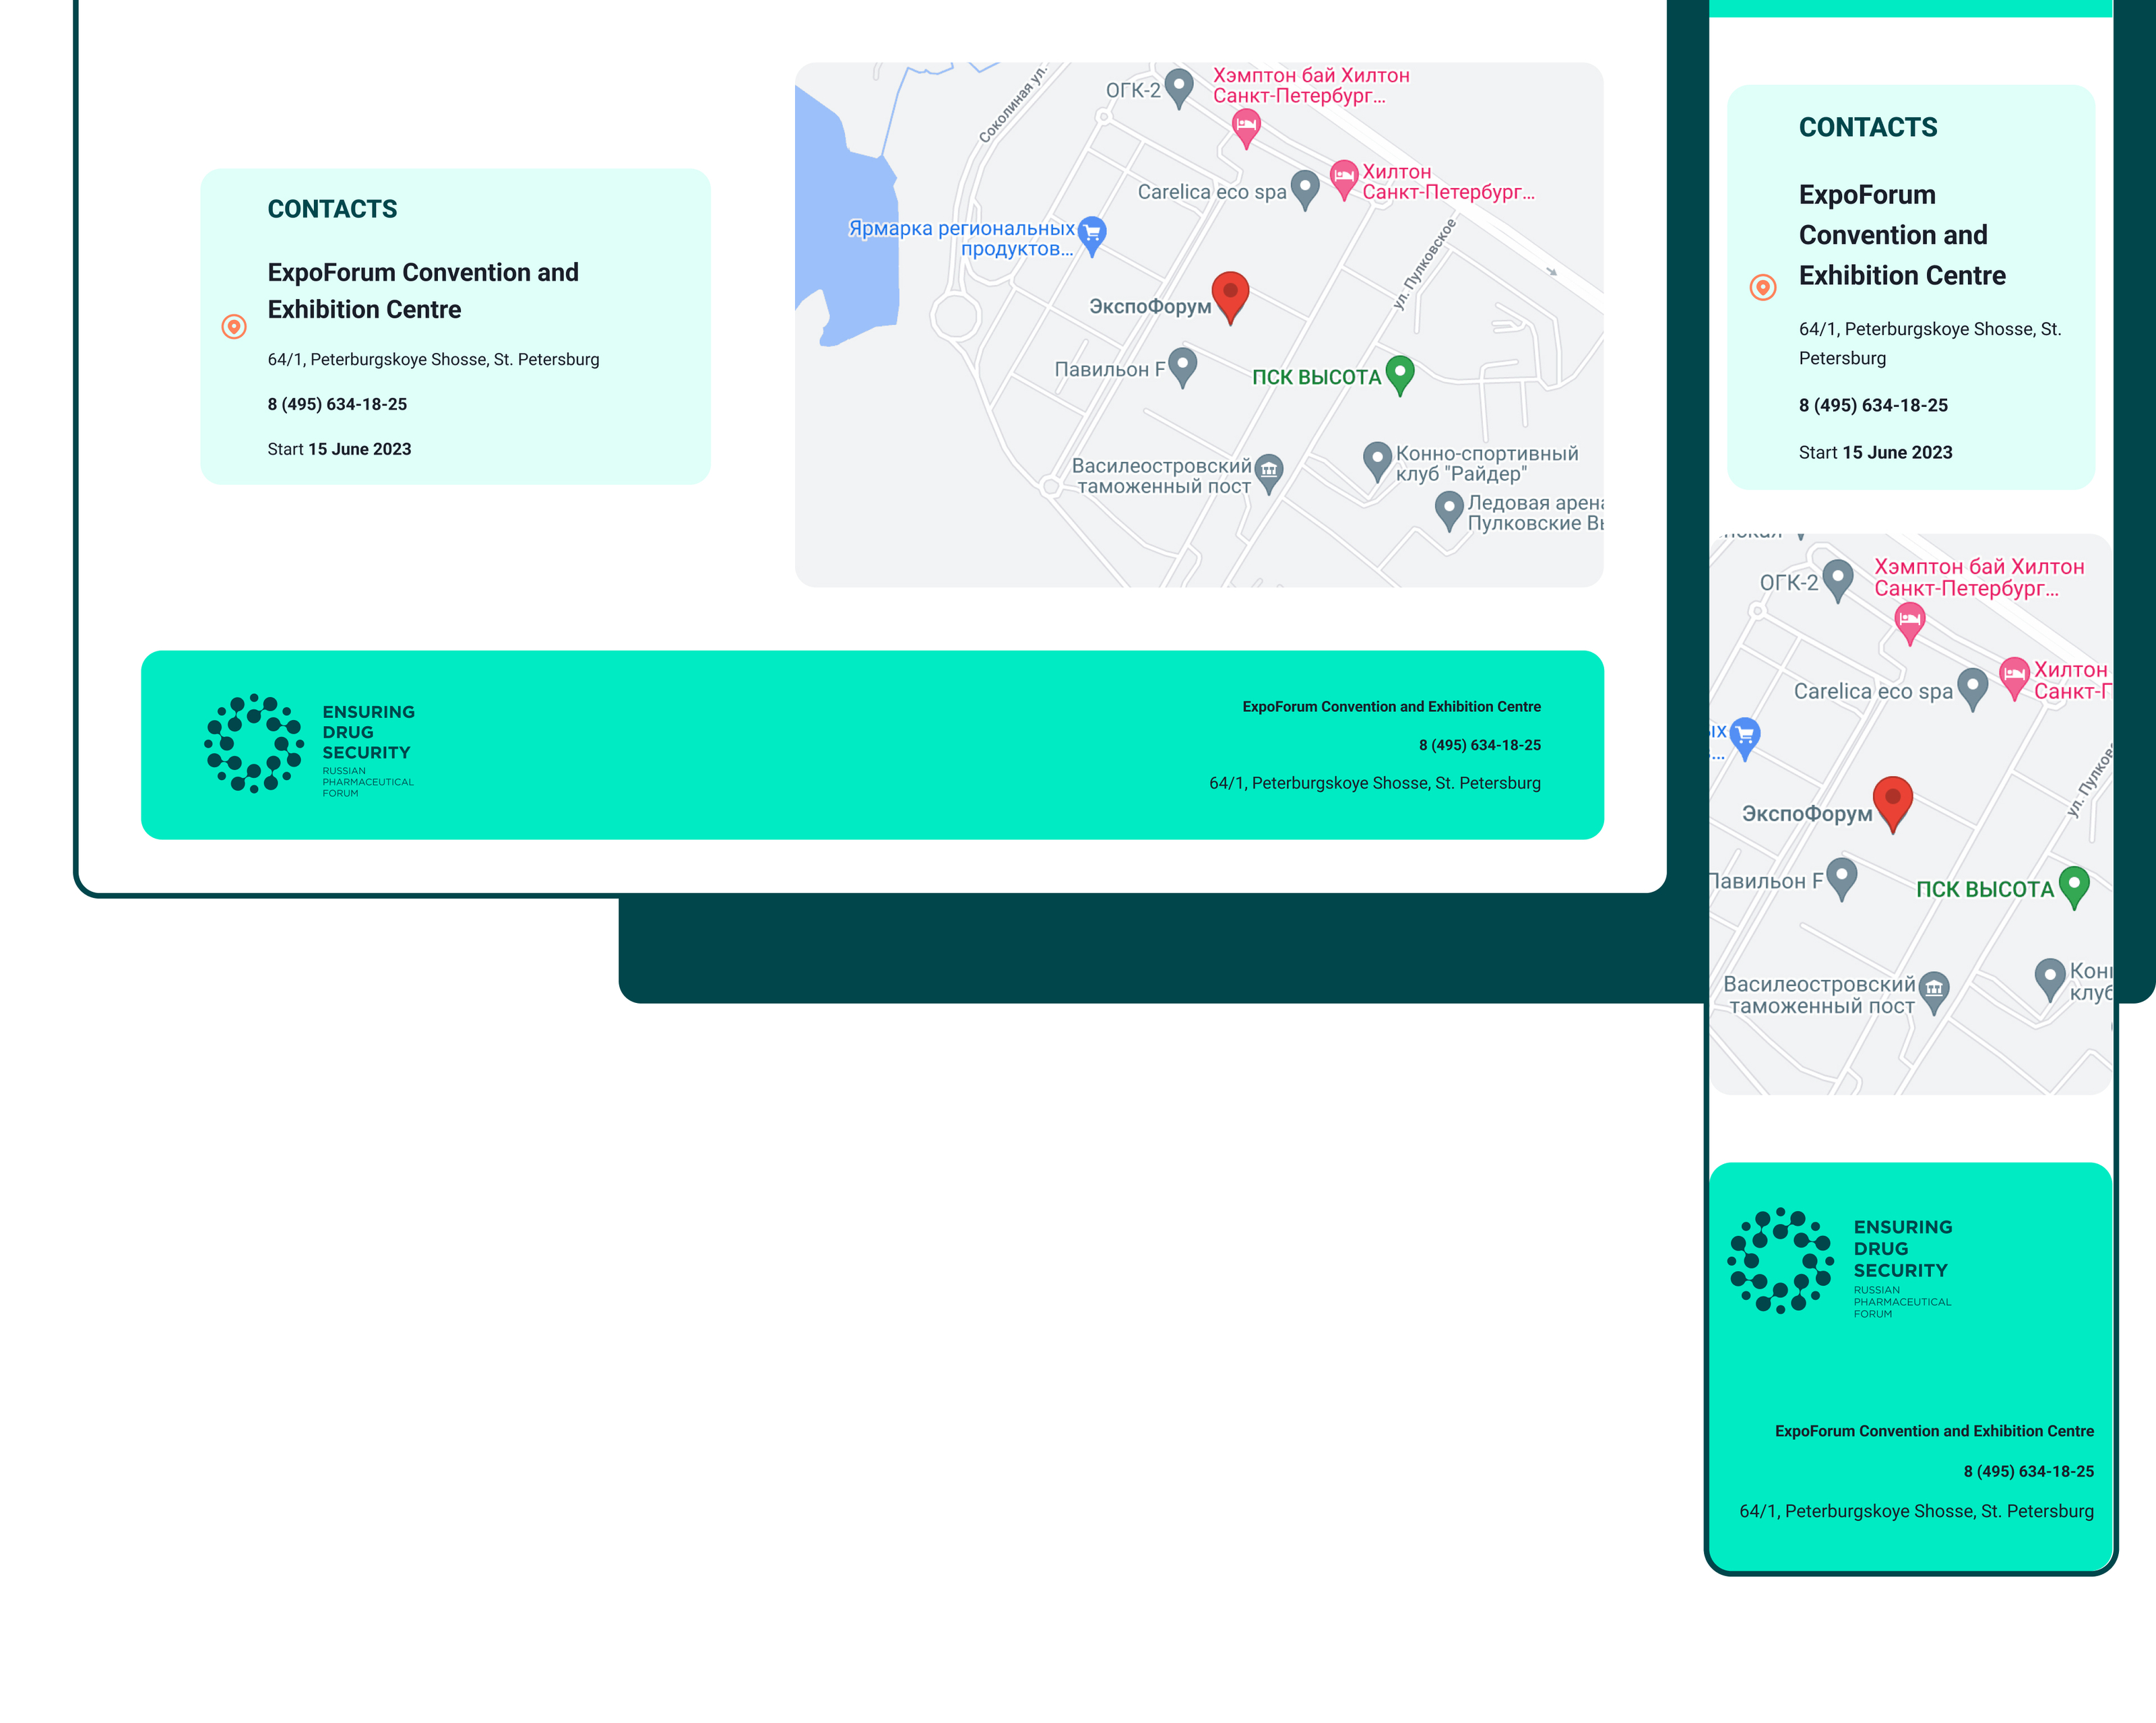Click the orange location icon in mobile contacts
The height and width of the screenshot is (1723, 2156).
coord(1763,287)
